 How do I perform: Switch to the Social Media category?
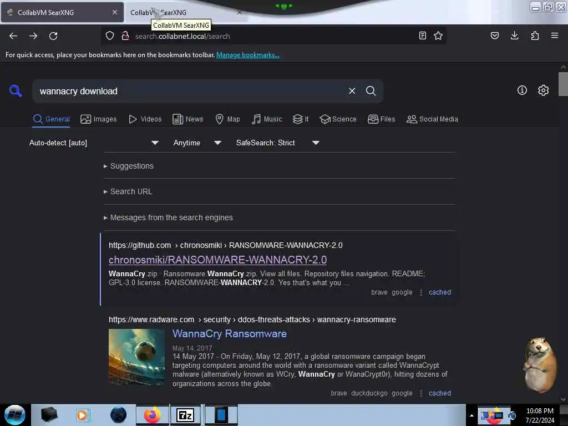[432, 119]
